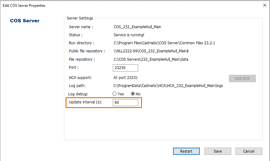Image resolution: width=270 pixels, height=161 pixels.
Task: Close the Edit COS Server Properties dialog
Action: 264,5
